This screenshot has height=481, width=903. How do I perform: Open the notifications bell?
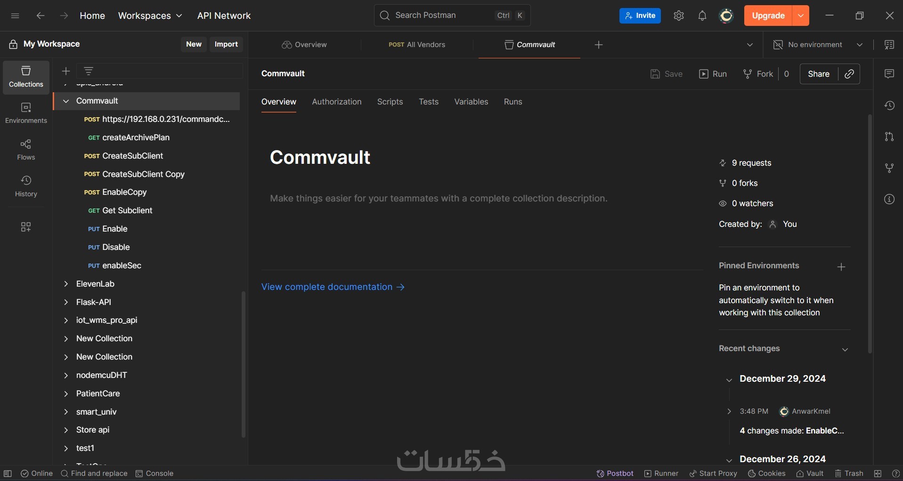click(x=702, y=16)
